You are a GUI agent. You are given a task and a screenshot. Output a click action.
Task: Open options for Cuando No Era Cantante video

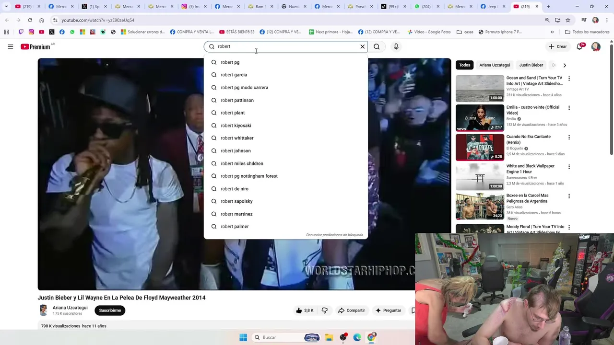point(569,138)
